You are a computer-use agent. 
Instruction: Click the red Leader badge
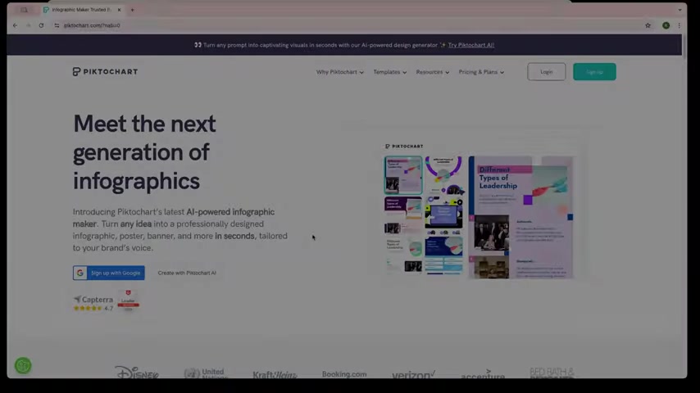(128, 300)
